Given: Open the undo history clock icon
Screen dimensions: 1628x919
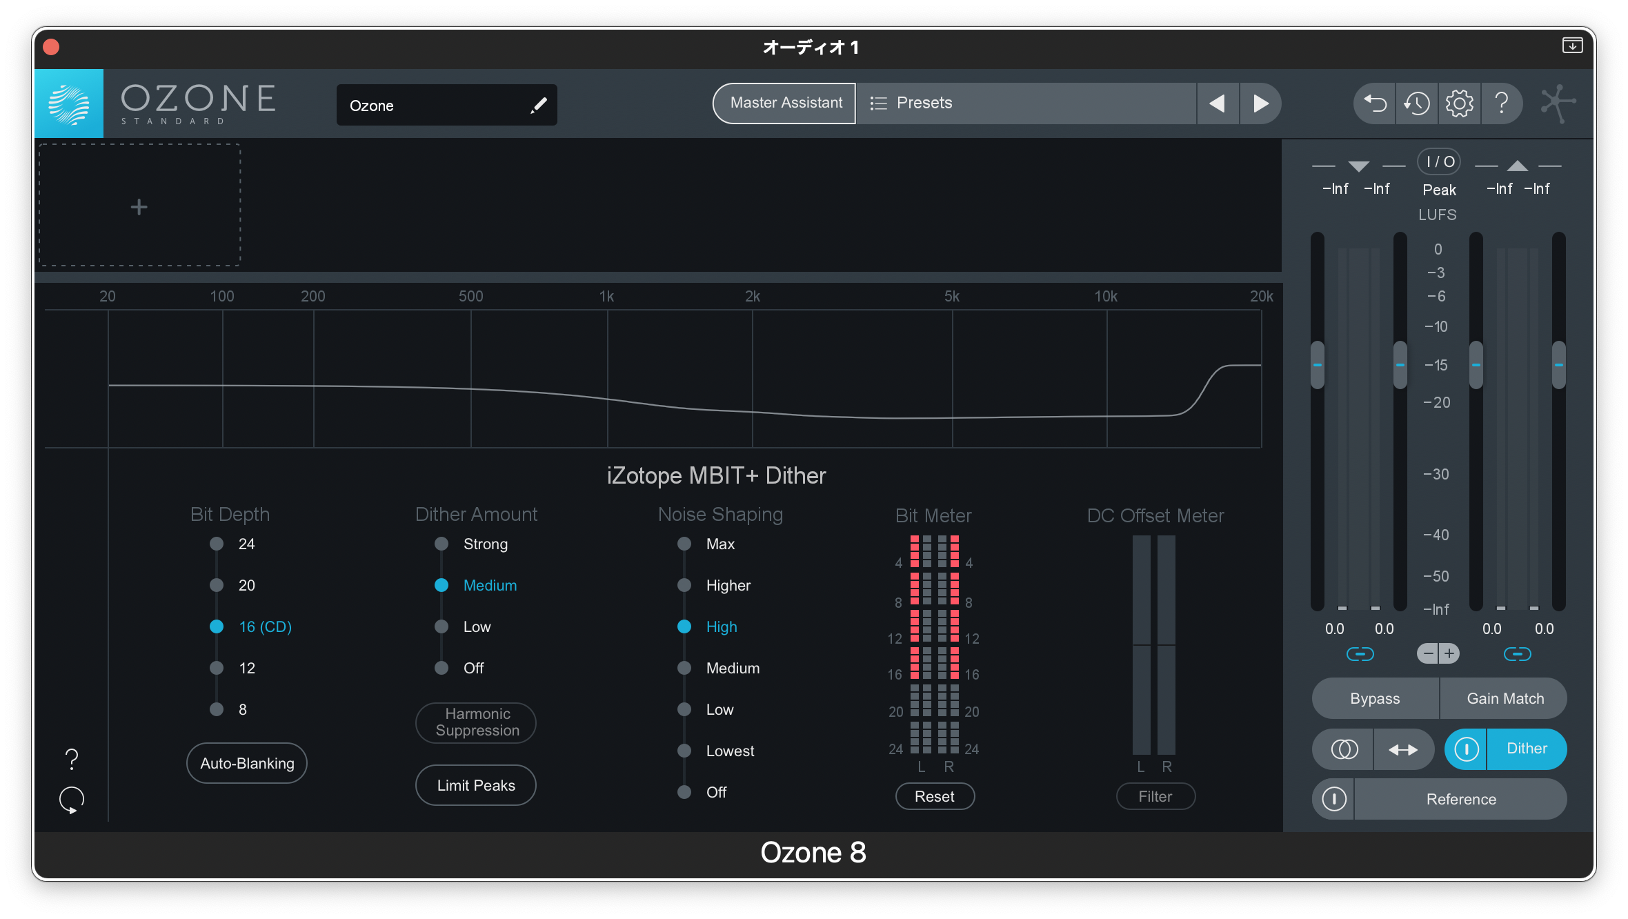Looking at the screenshot, I should [x=1417, y=103].
